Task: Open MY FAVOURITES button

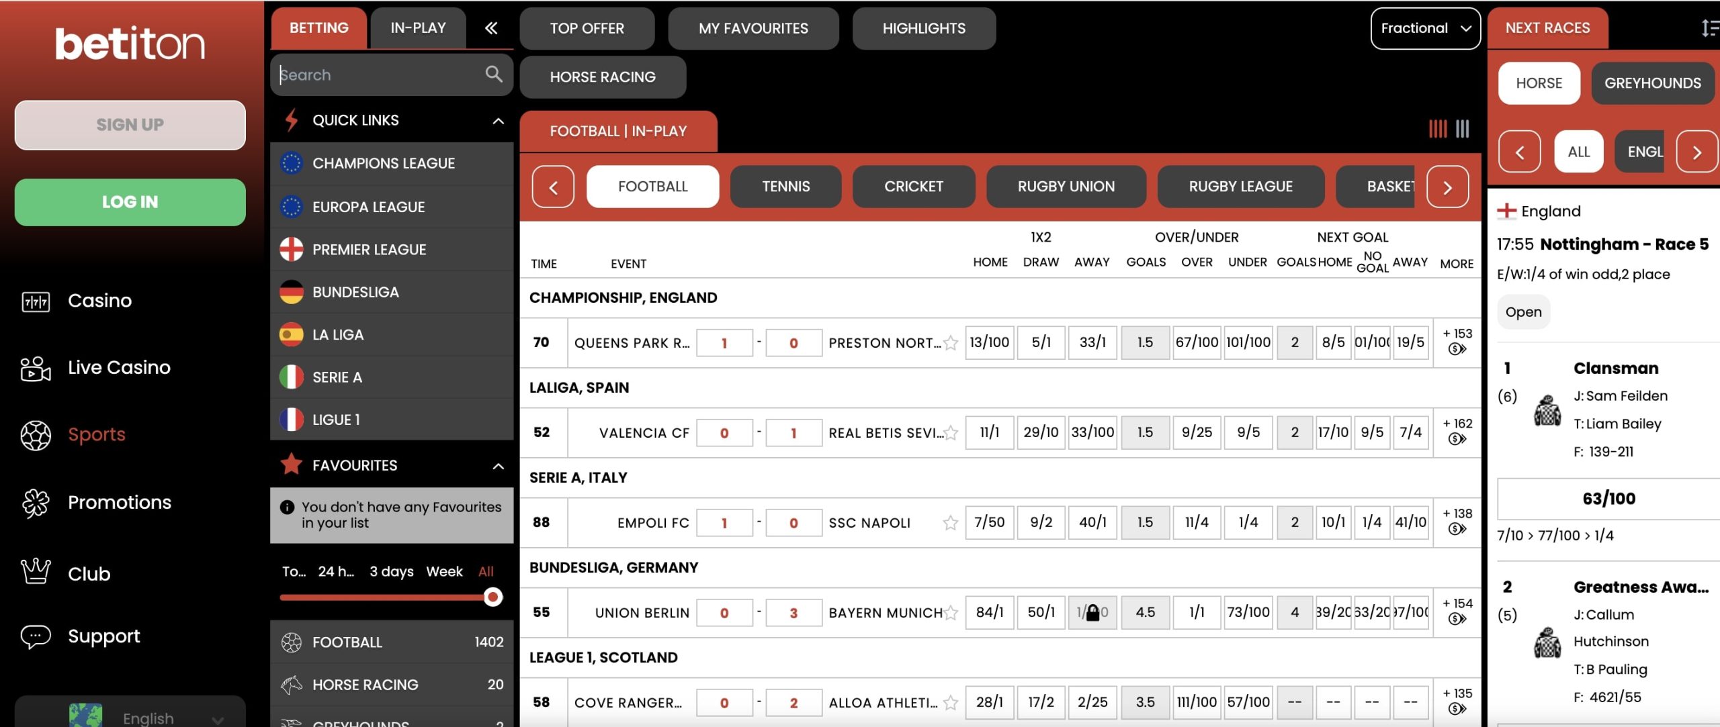Action: point(753,28)
